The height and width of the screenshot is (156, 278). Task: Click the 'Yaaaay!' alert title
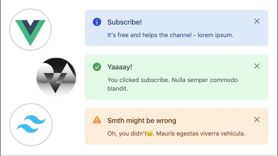tap(120, 67)
